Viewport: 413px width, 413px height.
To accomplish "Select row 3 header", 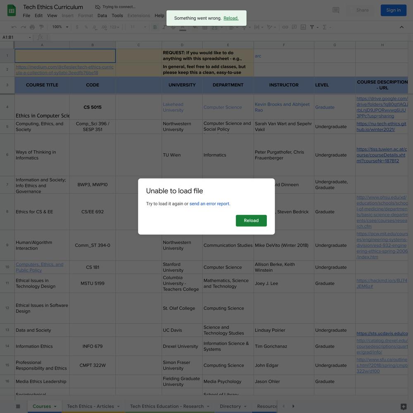I will 7,85.
